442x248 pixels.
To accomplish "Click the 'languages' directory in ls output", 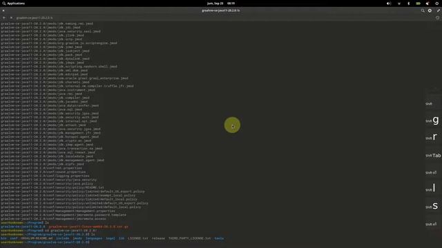I will click(94, 238).
